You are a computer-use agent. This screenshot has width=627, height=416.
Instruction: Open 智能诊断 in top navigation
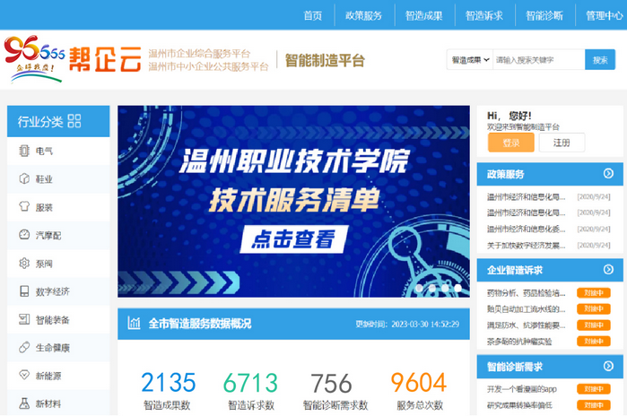click(x=544, y=15)
